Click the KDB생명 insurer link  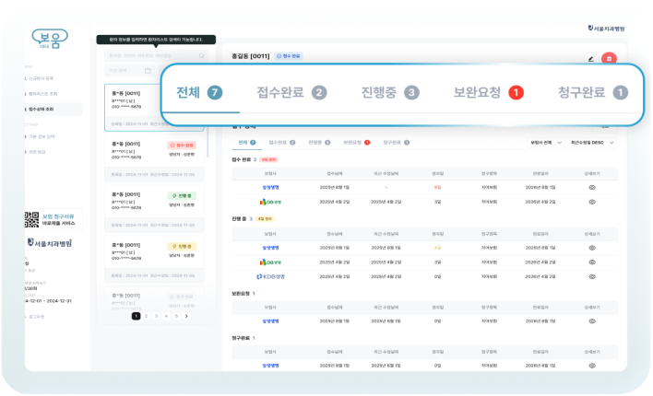pos(271,275)
